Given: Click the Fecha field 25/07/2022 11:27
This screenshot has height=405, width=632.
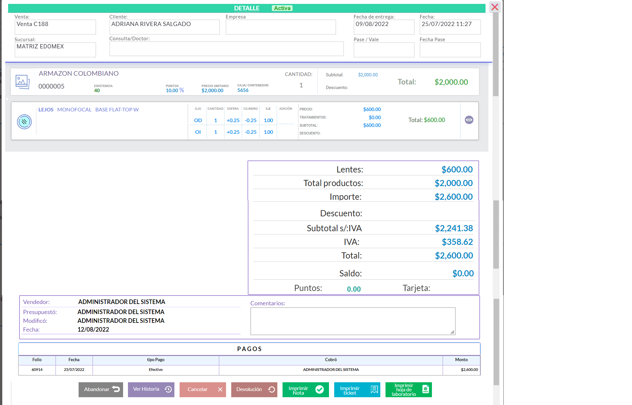Looking at the screenshot, I should [x=450, y=27].
